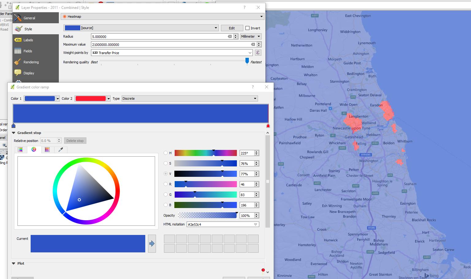Image resolution: width=471 pixels, height=279 pixels.
Task: Click the Red channel slider
Action: click(206, 184)
